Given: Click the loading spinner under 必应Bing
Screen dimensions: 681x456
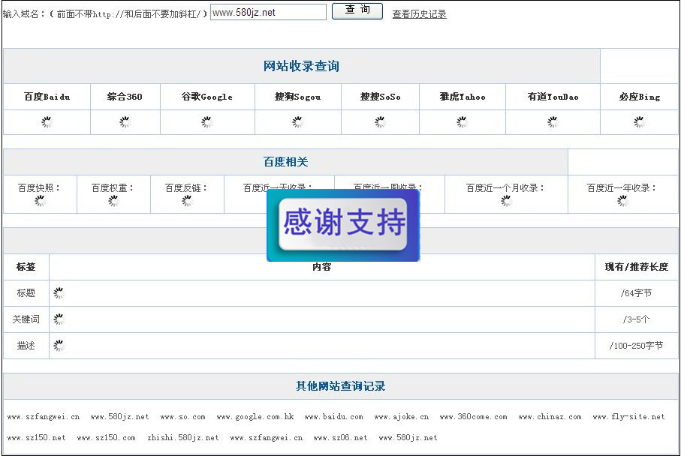Looking at the screenshot, I should 639,122.
